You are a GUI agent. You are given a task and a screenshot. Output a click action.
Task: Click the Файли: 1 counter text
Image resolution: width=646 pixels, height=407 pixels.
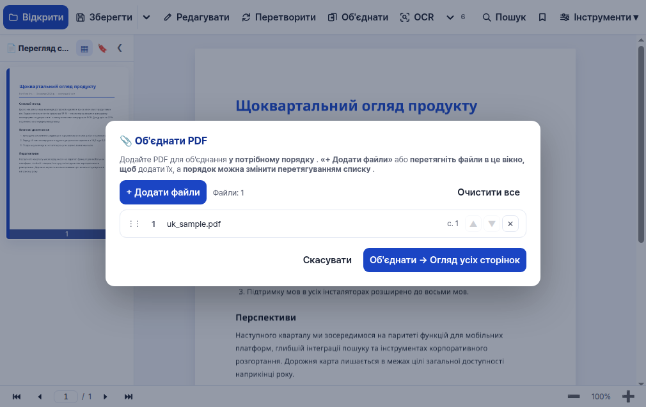(x=228, y=192)
